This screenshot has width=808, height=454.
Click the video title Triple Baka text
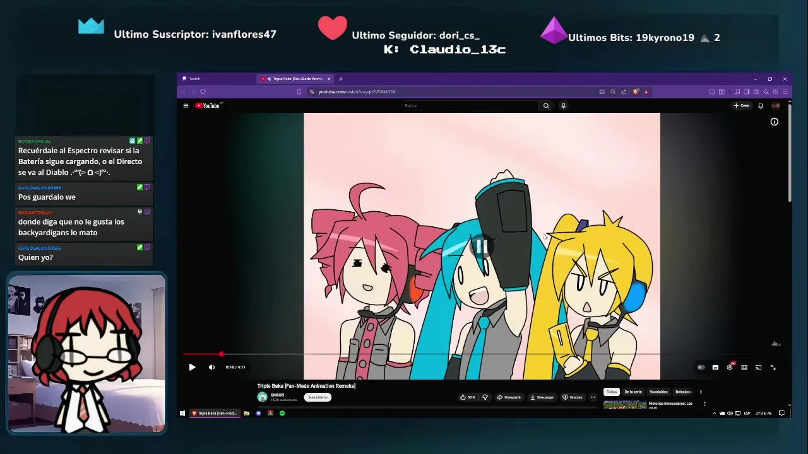(306, 386)
